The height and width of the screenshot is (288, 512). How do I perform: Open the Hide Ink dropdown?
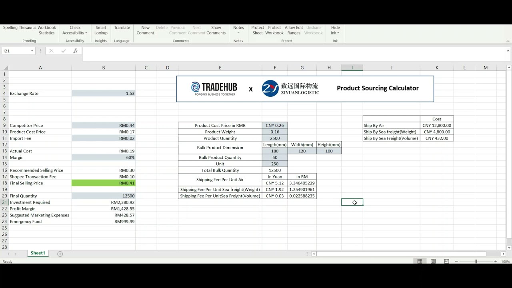pyautogui.click(x=335, y=30)
